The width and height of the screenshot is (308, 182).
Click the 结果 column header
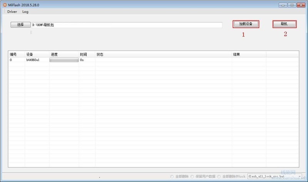coord(249,54)
